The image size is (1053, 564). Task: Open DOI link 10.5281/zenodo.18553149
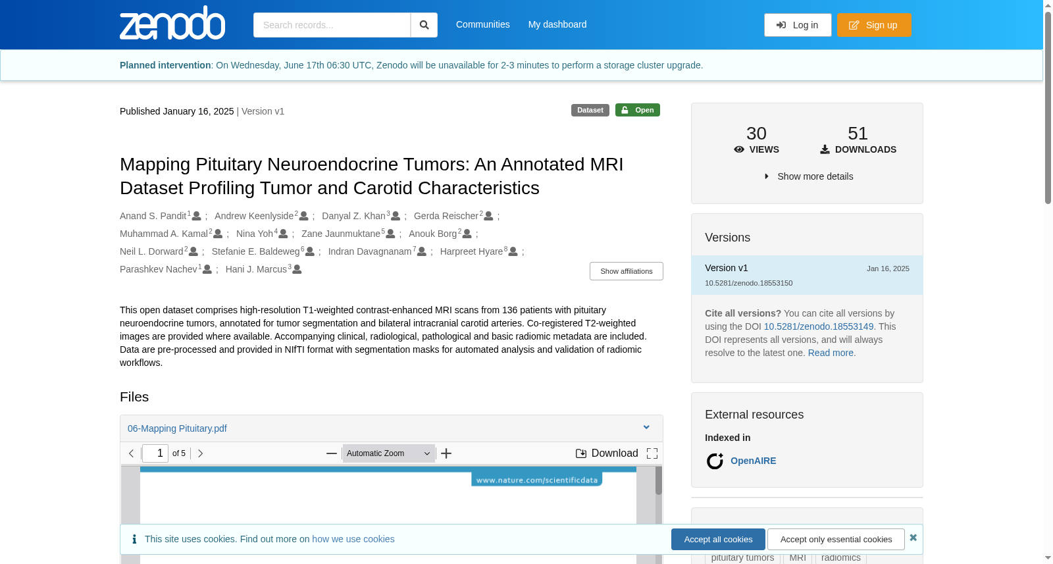tap(819, 326)
